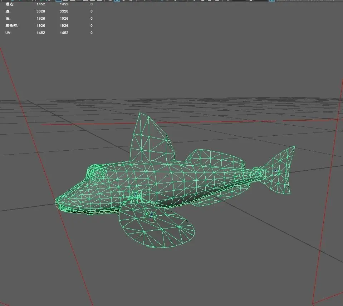The image size is (343, 306).
Task: Click the first 1926 value in the 面 row
Action: pyautogui.click(x=41, y=18)
